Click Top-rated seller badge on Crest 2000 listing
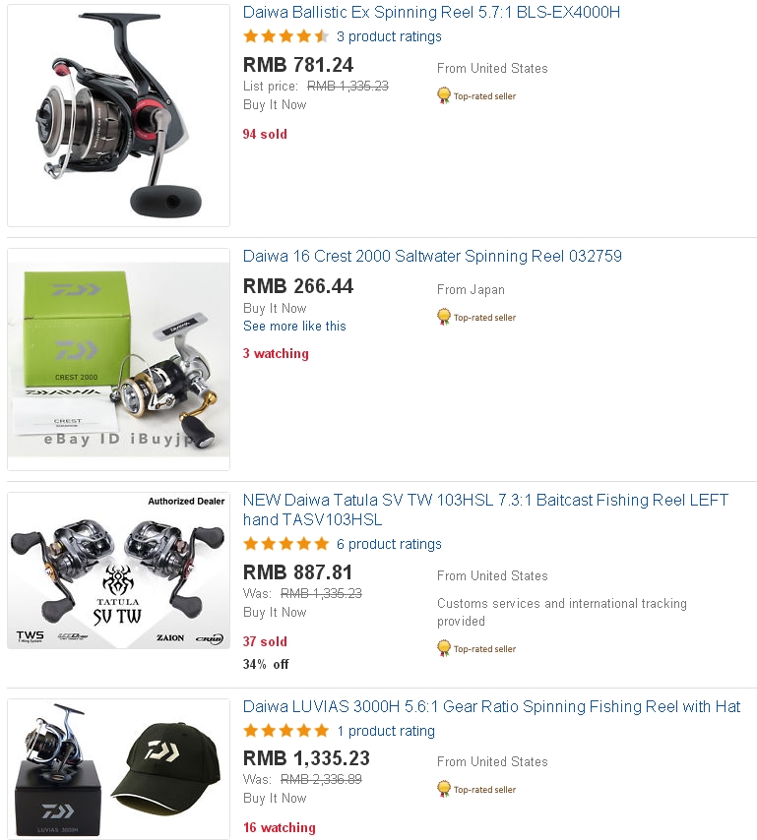The height and width of the screenshot is (840, 757). tap(477, 318)
